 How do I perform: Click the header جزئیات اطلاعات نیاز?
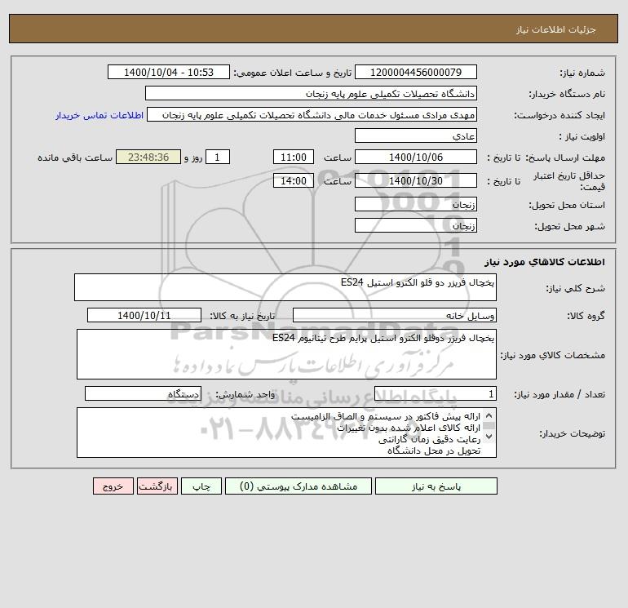tap(556, 29)
